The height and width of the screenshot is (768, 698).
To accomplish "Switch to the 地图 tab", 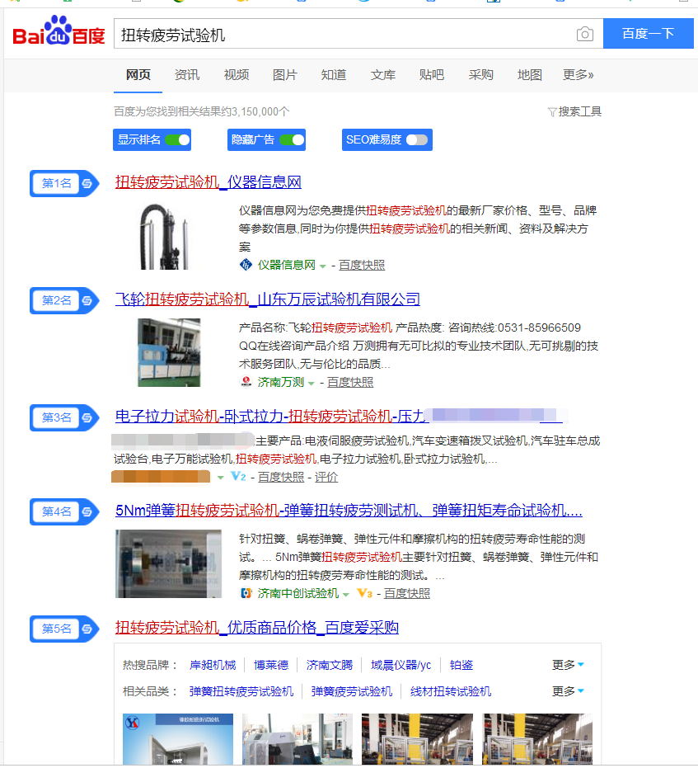I will pyautogui.click(x=530, y=75).
